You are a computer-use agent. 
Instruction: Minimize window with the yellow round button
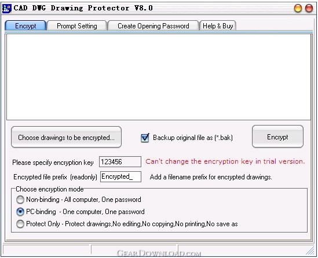[298, 8]
